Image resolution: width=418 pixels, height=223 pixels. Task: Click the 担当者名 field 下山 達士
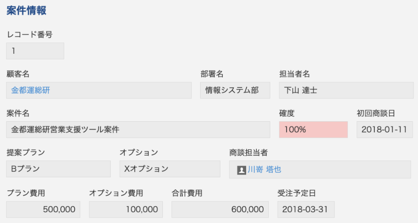pyautogui.click(x=346, y=90)
